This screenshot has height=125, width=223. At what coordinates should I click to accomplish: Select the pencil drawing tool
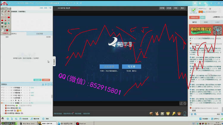tap(2, 11)
